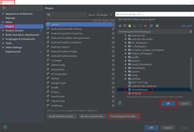Select the Keymap settings category
Image resolution: width=194 pixels, height=132 pixels.
click(10, 18)
